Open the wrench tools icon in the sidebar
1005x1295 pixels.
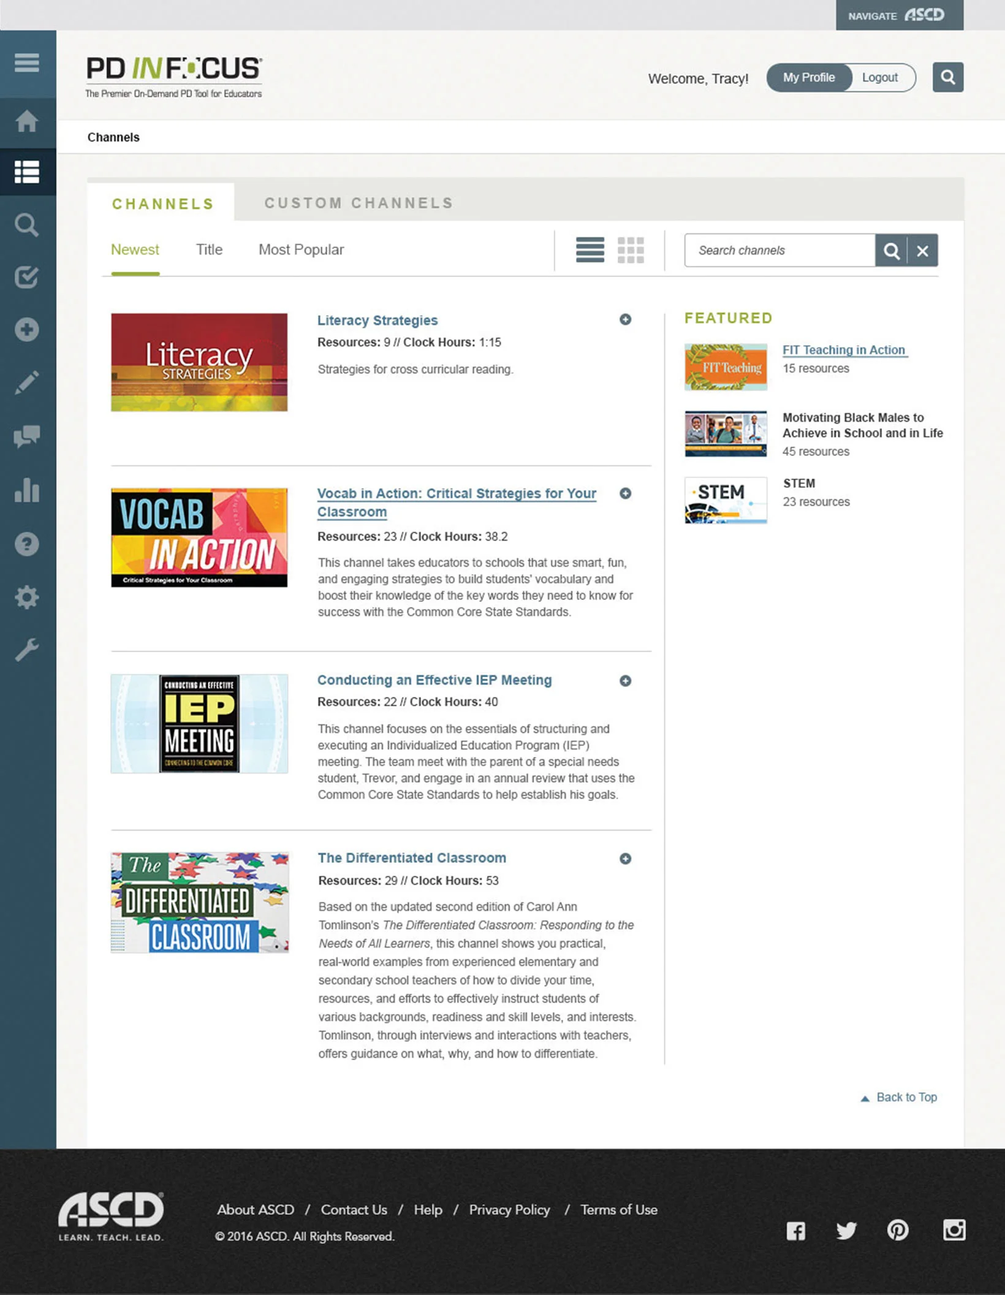[x=27, y=650]
